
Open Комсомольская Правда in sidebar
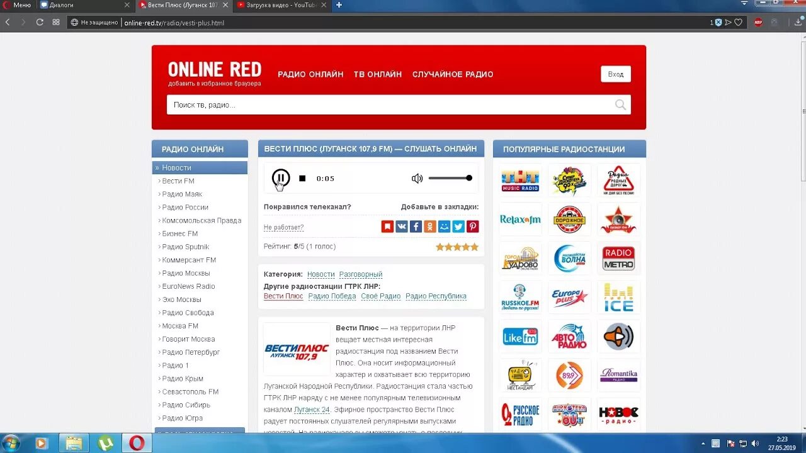pyautogui.click(x=201, y=221)
